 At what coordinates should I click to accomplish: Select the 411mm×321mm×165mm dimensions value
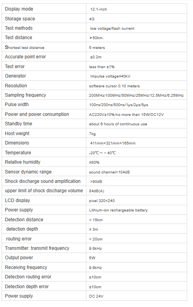point(113,143)
